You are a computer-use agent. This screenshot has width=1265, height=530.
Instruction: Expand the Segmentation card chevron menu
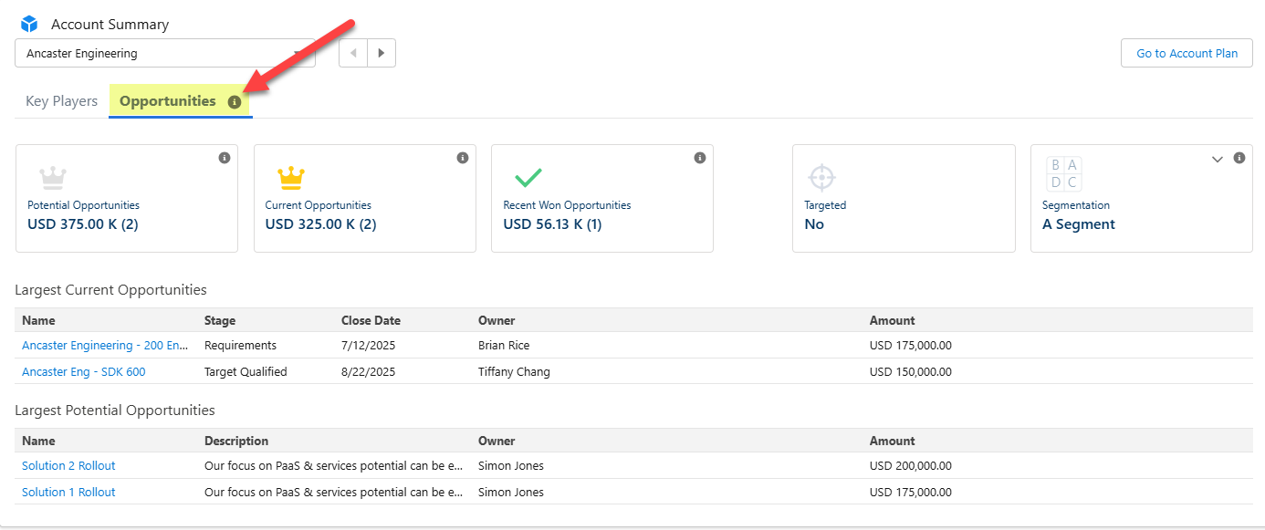pos(1217,159)
